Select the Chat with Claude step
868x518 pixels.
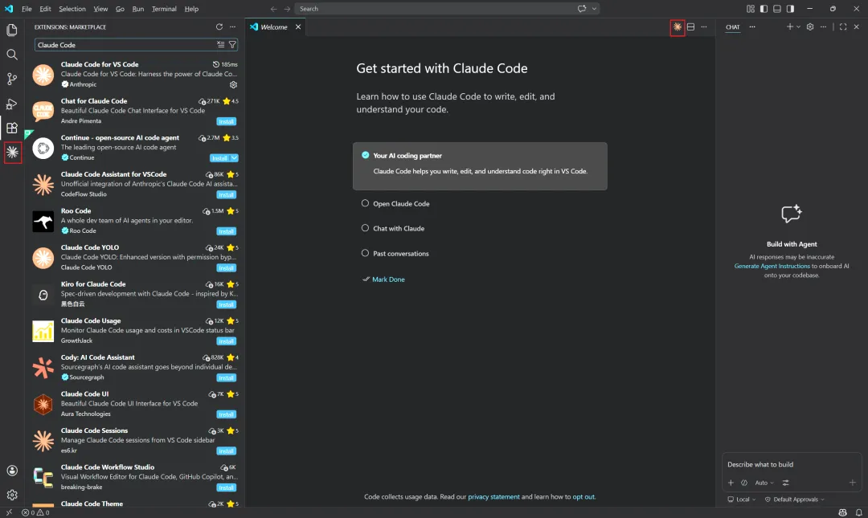pos(399,229)
